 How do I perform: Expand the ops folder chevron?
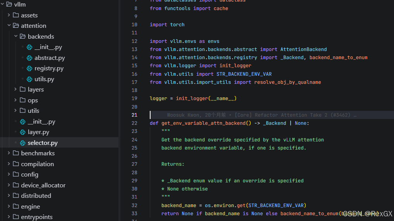tap(15, 100)
